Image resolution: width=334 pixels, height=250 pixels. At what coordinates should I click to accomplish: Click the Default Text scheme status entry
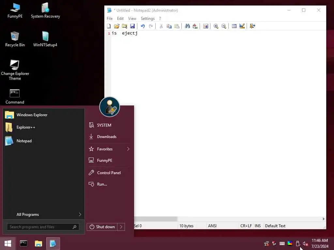click(275, 226)
